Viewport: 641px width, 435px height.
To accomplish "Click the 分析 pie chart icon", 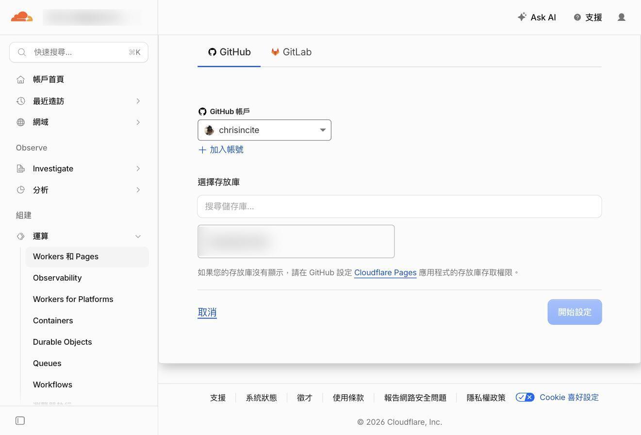I will pyautogui.click(x=20, y=190).
